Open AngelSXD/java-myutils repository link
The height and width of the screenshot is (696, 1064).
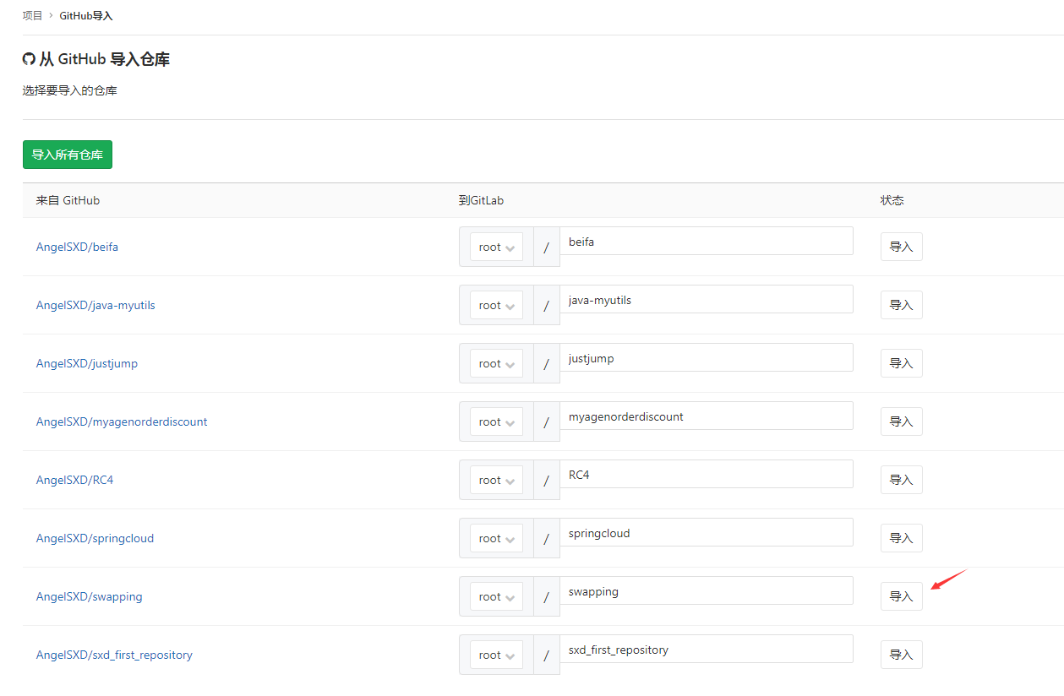coord(95,306)
